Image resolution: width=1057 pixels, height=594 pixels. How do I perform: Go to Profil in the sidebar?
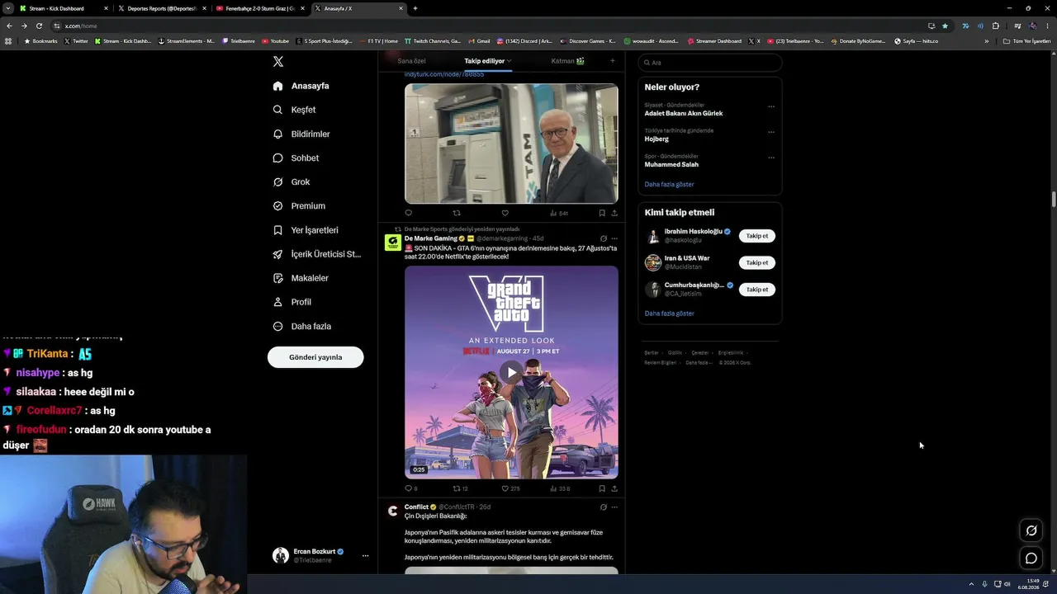pos(292,302)
